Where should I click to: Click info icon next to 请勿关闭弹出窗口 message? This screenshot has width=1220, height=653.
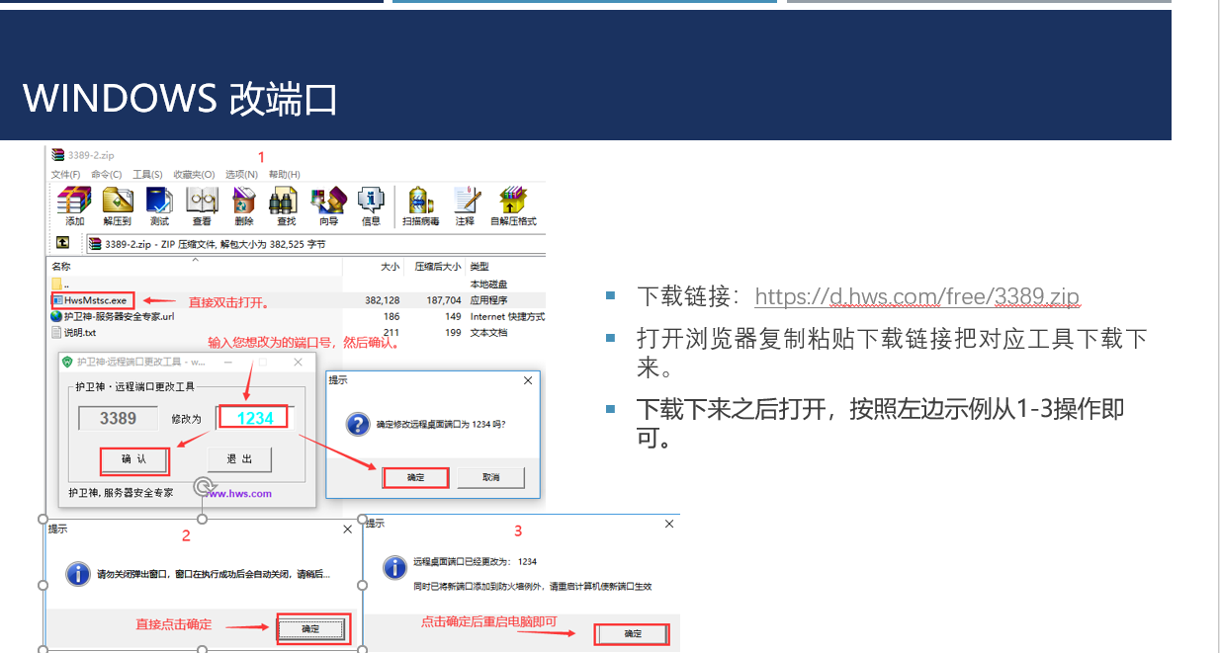[77, 575]
